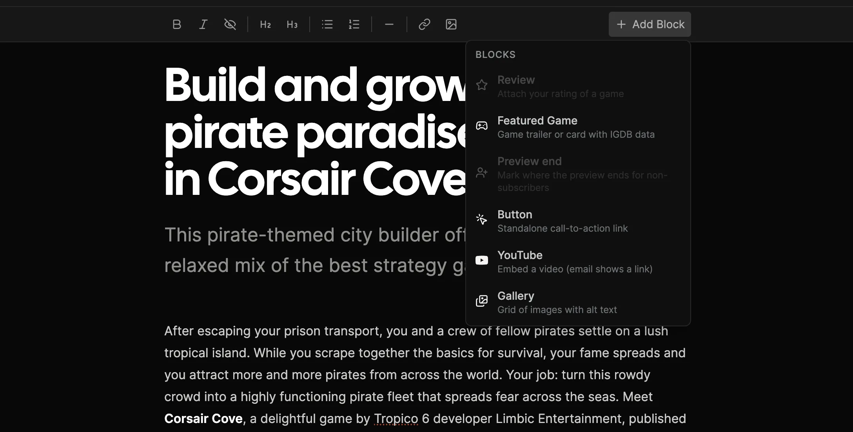The image size is (853, 432).
Task: Add a Button call-to-action block
Action: pyautogui.click(x=578, y=221)
